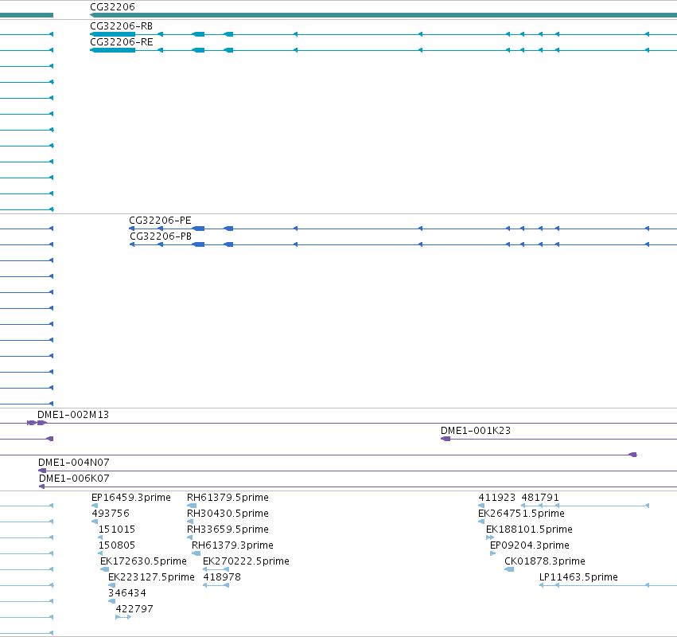Select EST RH61379.3prime label
The height and width of the screenshot is (637, 677).
232,545
